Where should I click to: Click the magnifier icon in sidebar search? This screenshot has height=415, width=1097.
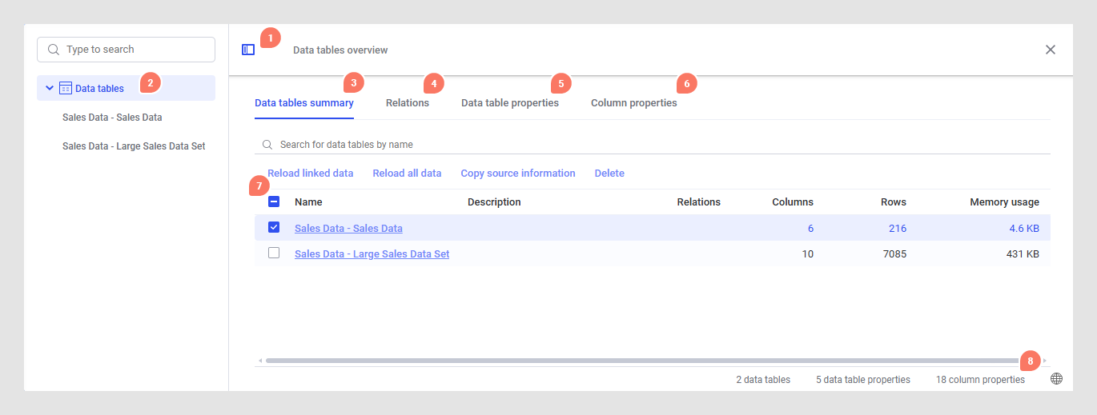[x=54, y=50]
